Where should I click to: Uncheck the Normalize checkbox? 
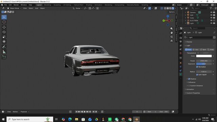pyautogui.click(x=197, y=67)
